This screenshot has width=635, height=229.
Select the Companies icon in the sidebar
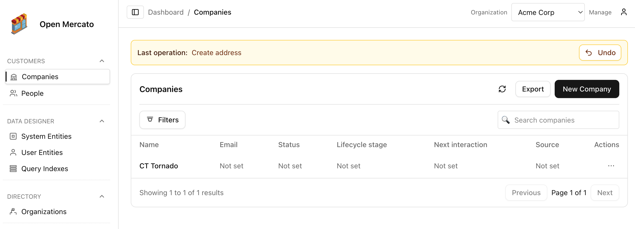click(14, 76)
